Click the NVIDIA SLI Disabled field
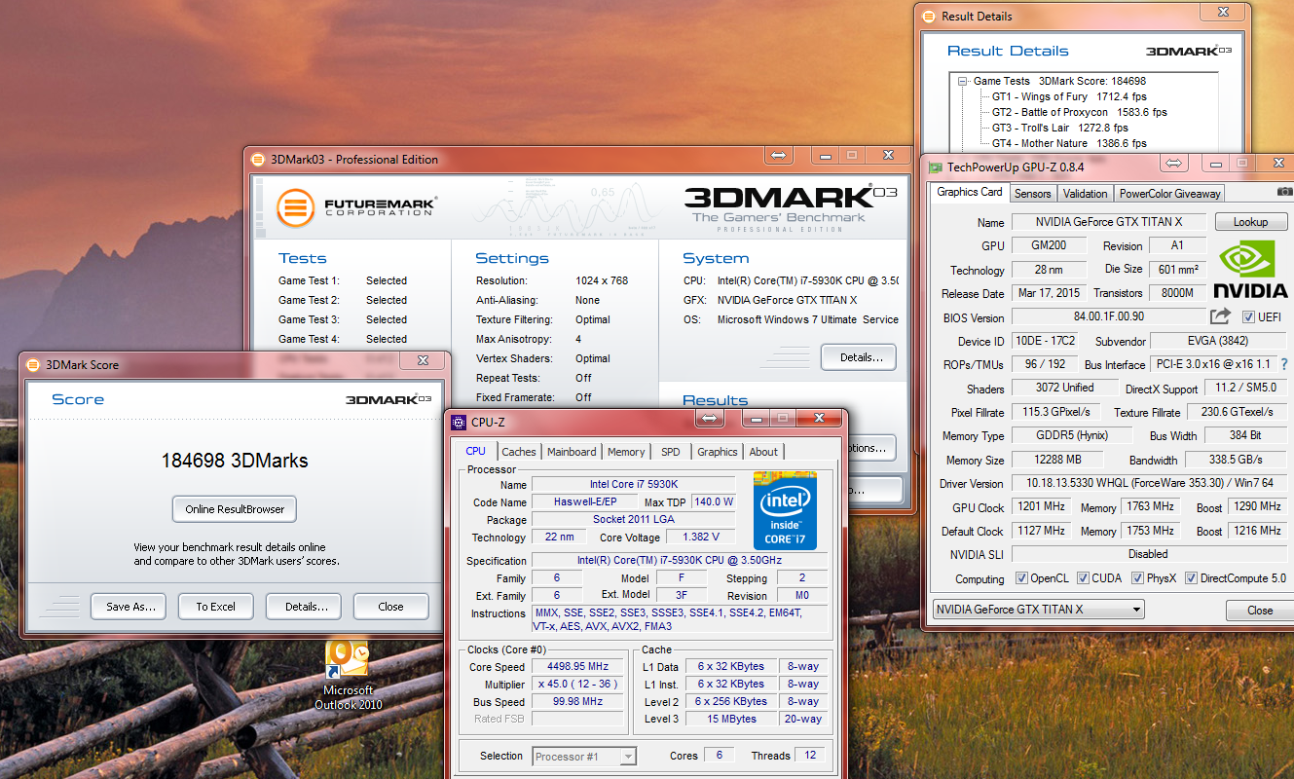The height and width of the screenshot is (779, 1294). point(1149,554)
